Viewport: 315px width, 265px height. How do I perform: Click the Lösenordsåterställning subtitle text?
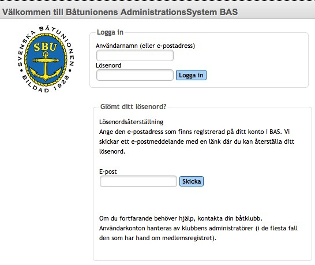point(131,122)
